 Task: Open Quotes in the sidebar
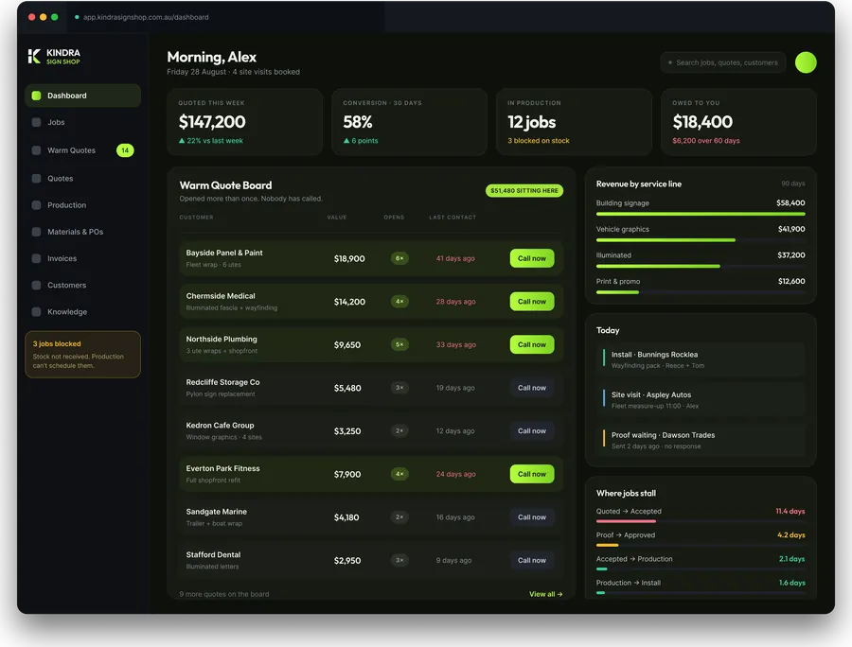pos(82,178)
